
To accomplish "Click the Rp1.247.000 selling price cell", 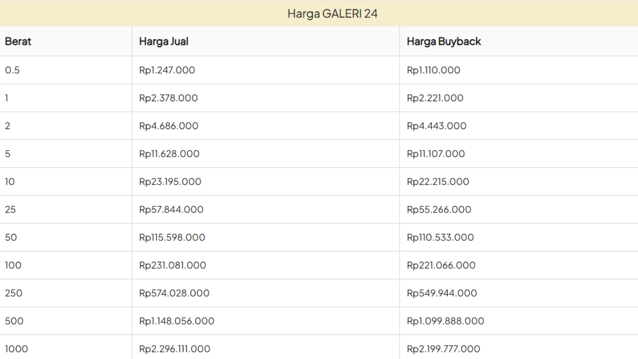I will pyautogui.click(x=167, y=70).
